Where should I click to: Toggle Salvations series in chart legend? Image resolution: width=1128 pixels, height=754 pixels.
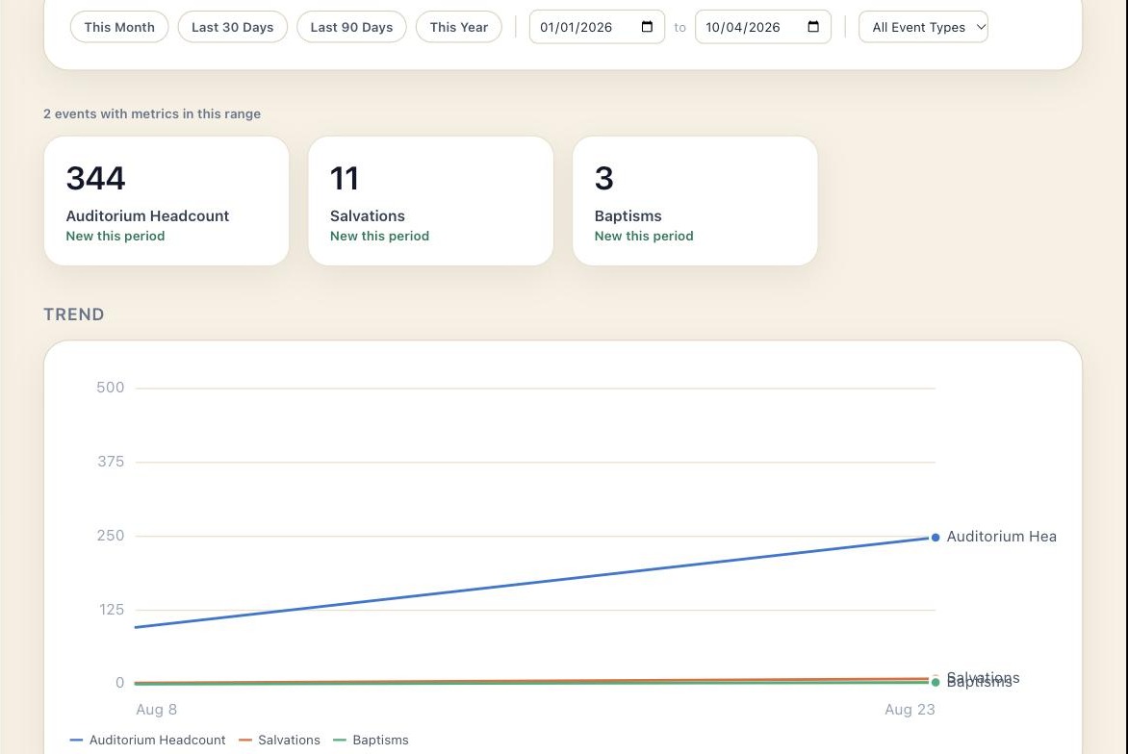(279, 740)
